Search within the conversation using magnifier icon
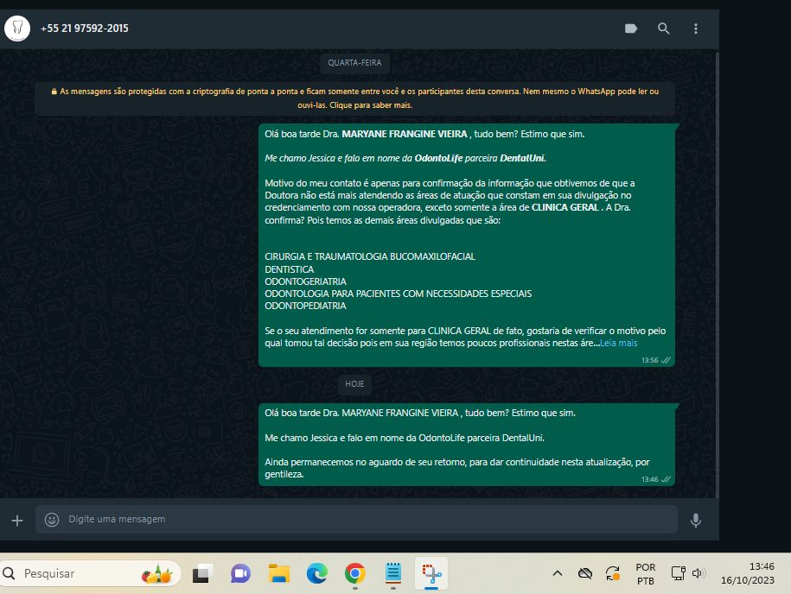Image resolution: width=791 pixels, height=594 pixels. pyautogui.click(x=663, y=28)
